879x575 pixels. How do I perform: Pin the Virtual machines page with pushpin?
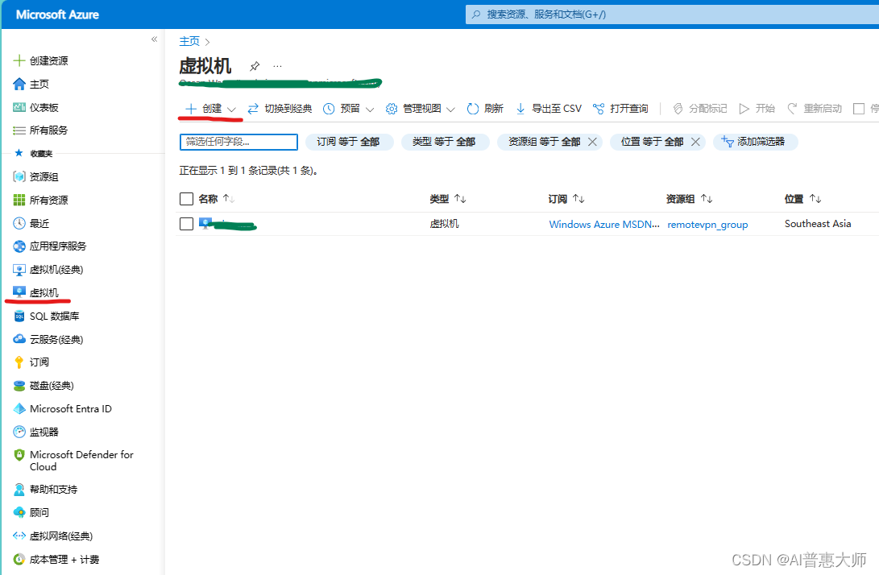point(255,66)
